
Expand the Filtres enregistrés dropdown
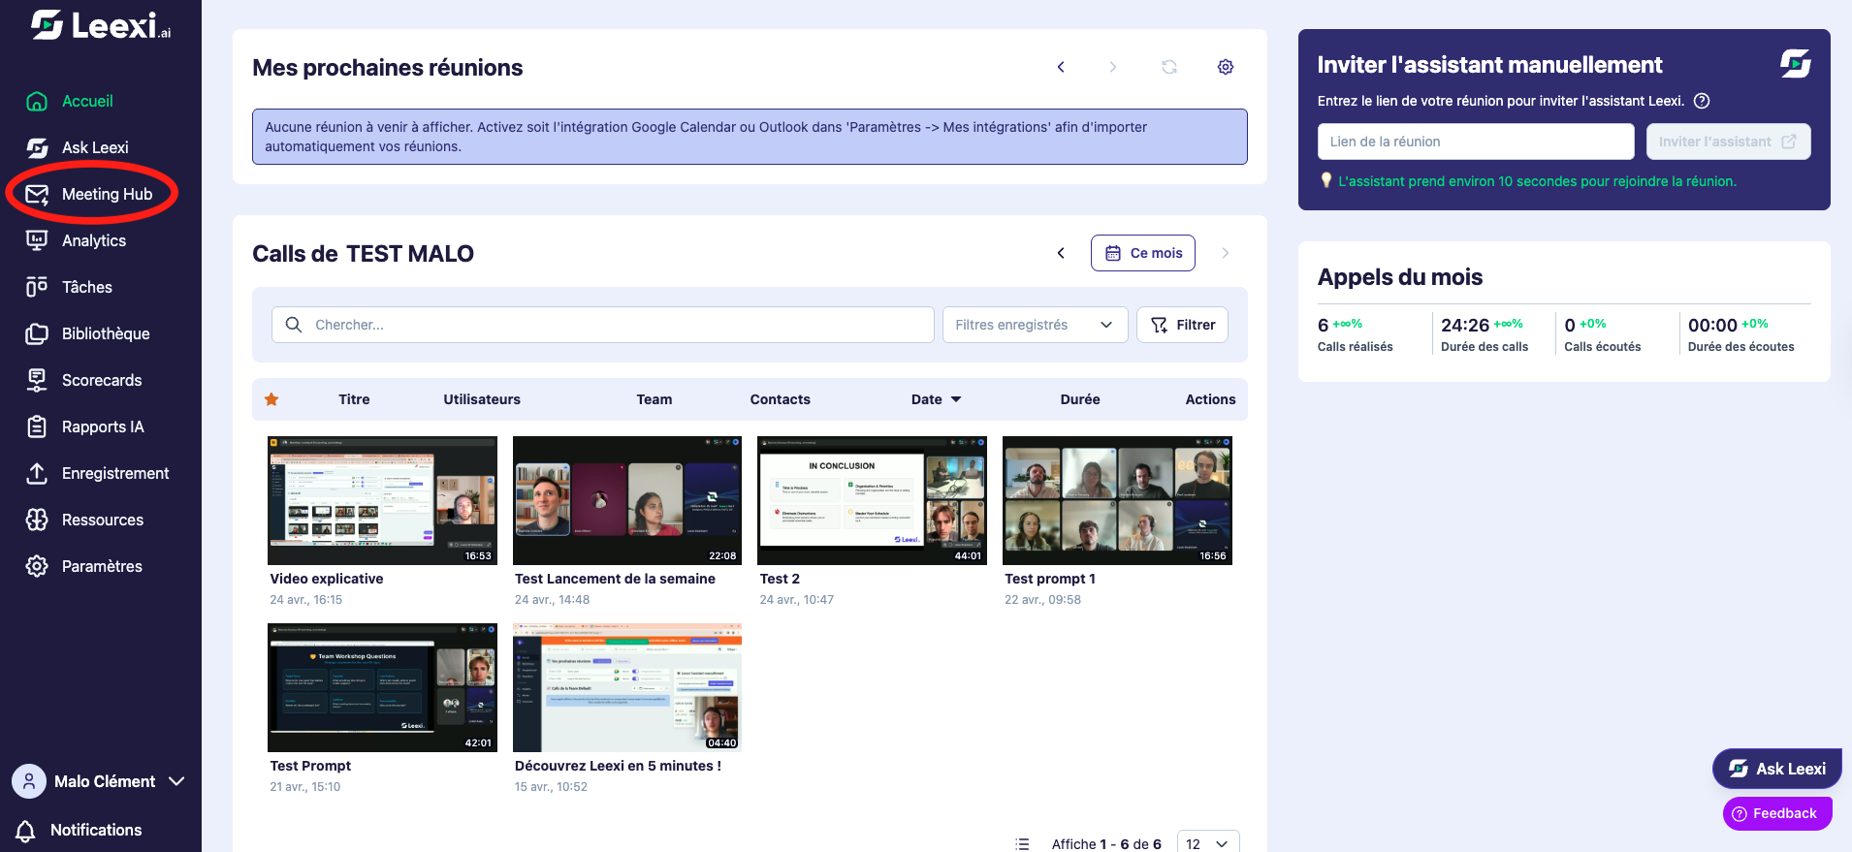pos(1035,325)
